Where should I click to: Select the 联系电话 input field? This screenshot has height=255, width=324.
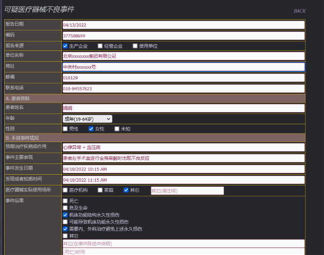pyautogui.click(x=183, y=88)
